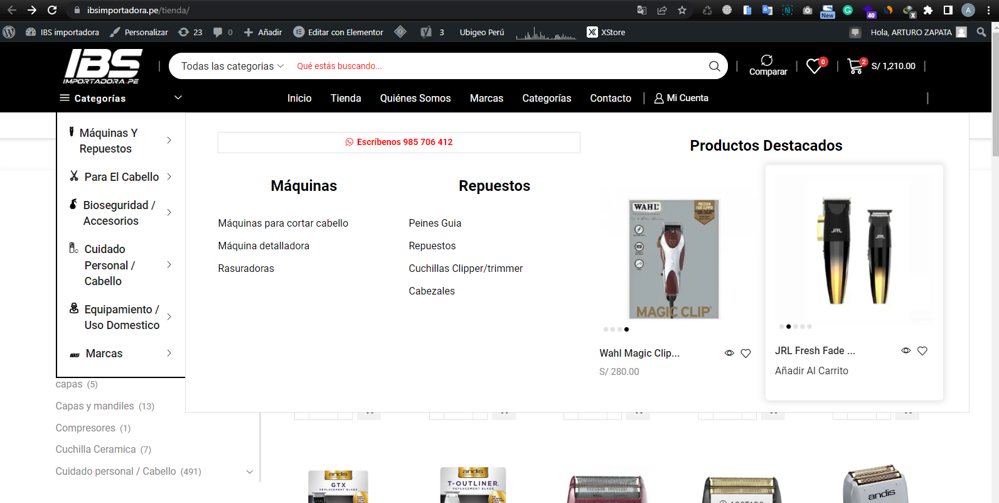Open the browser extensions puzzle icon

[928, 10]
